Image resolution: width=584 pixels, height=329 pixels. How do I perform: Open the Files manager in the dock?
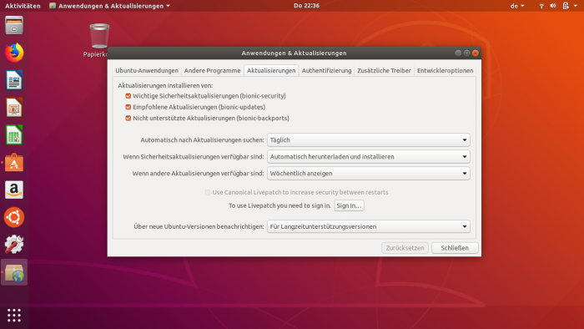[x=14, y=25]
